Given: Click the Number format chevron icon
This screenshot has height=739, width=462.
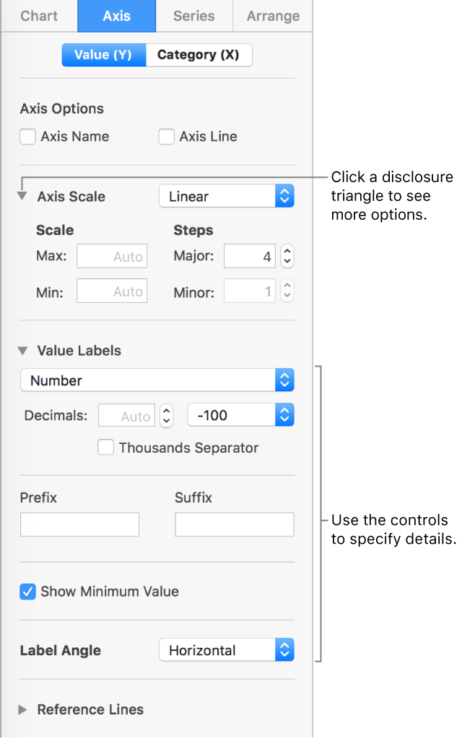Looking at the screenshot, I should pos(284,380).
